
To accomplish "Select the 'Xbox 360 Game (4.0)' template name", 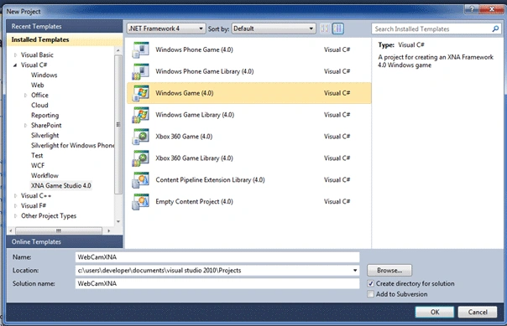I will pos(184,137).
